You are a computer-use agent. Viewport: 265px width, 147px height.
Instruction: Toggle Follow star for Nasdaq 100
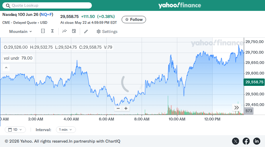click(134, 20)
